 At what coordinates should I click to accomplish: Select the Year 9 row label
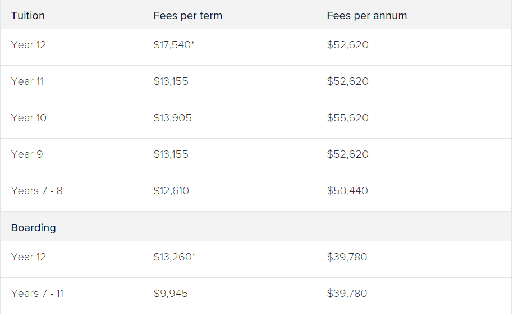point(27,154)
